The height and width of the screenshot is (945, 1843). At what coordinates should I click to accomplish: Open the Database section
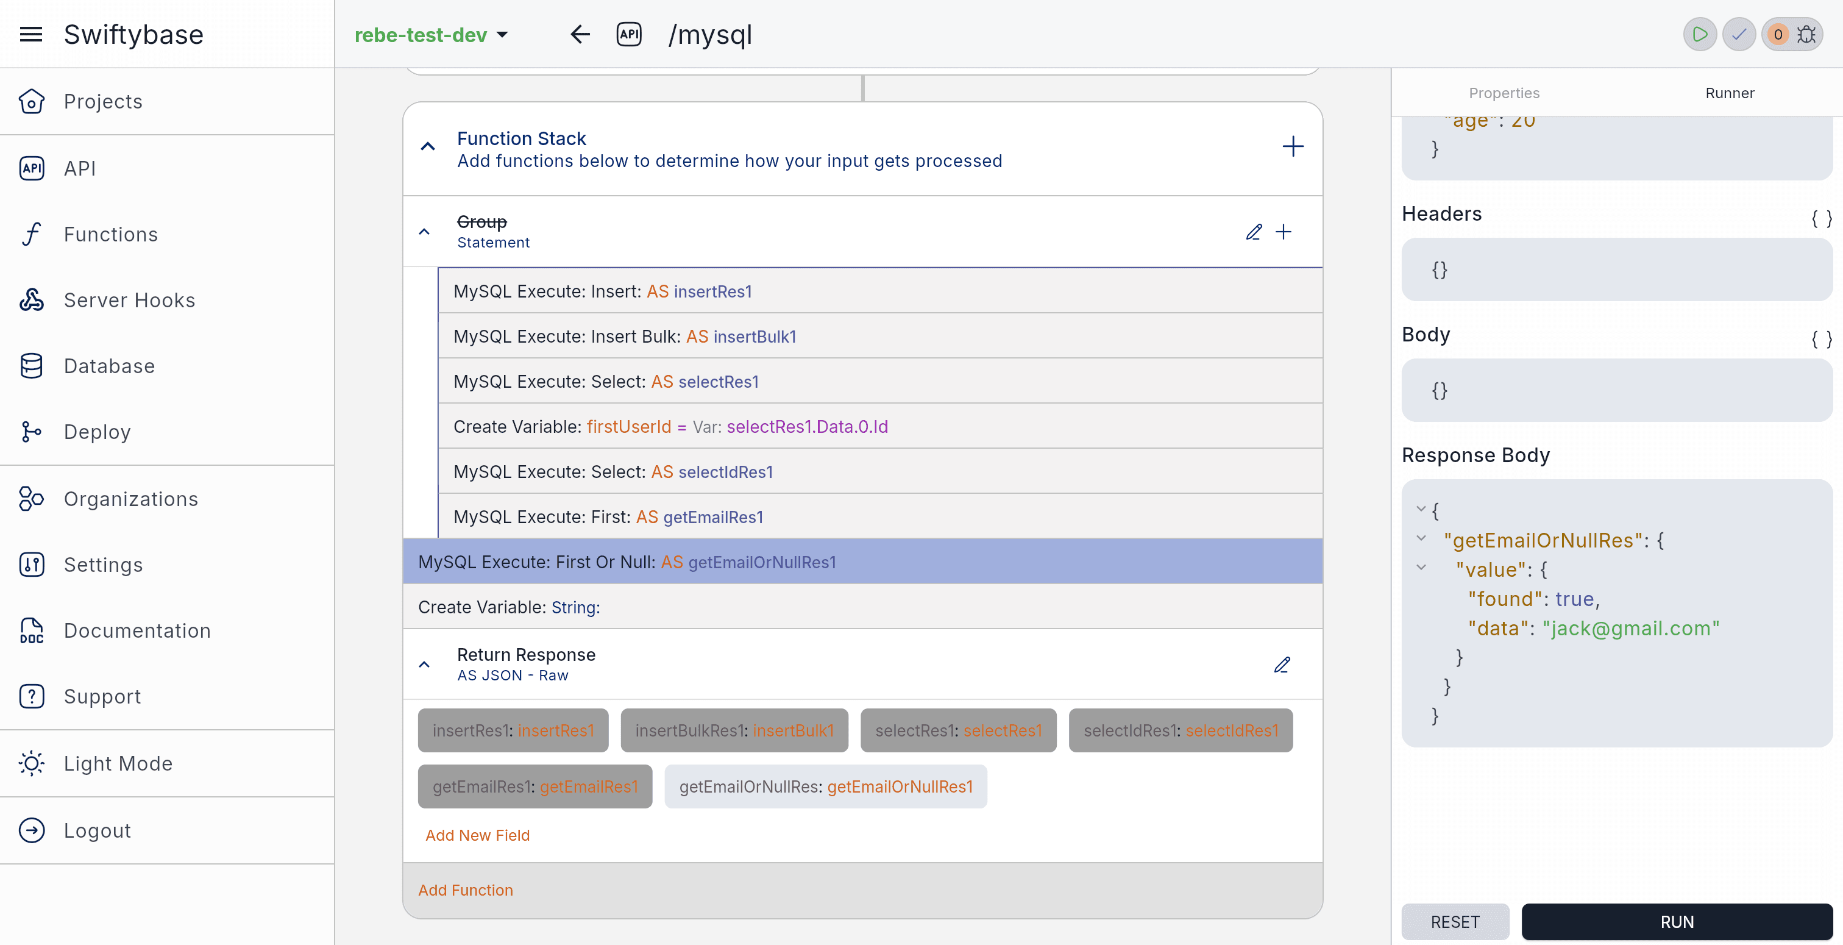point(166,366)
